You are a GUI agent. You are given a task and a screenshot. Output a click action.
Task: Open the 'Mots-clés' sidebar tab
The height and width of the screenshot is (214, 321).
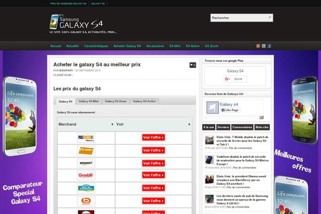click(x=262, y=127)
